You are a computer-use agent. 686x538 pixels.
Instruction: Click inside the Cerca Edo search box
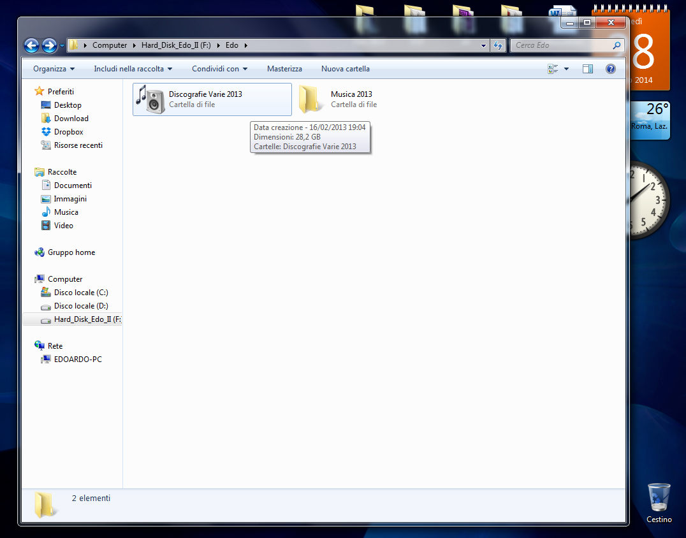pyautogui.click(x=561, y=45)
